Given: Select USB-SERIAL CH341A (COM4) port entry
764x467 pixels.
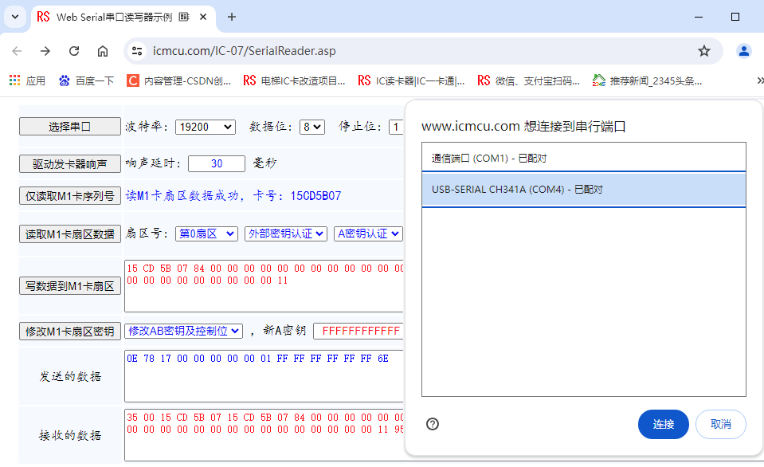Looking at the screenshot, I should (583, 190).
